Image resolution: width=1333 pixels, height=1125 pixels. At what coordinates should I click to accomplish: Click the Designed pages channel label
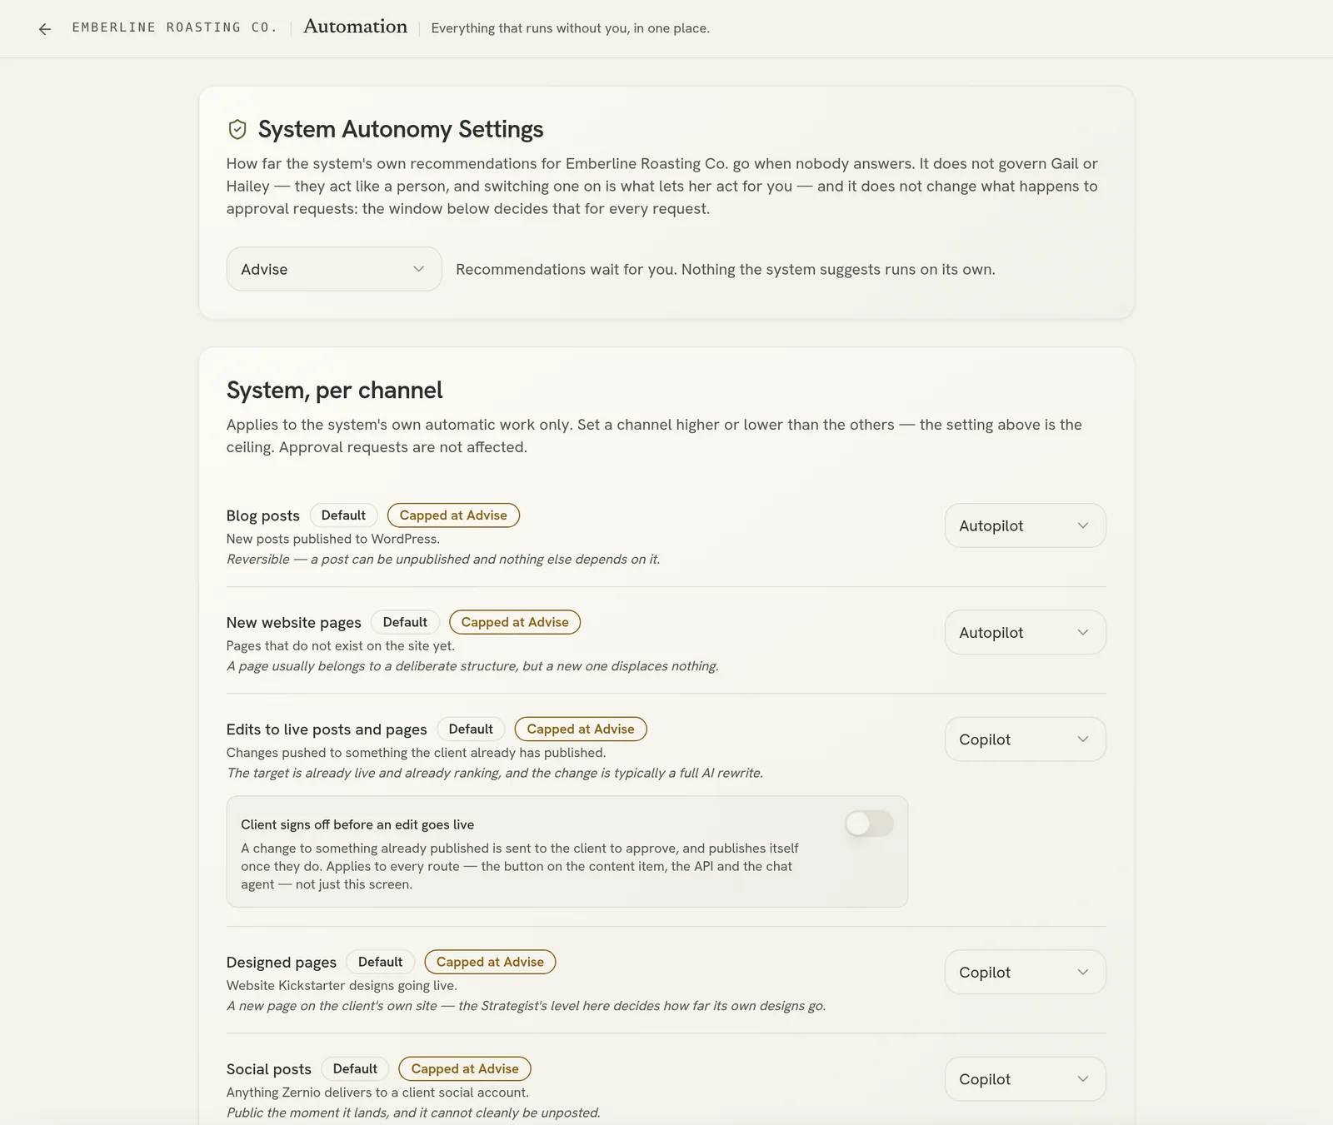pyautogui.click(x=282, y=962)
